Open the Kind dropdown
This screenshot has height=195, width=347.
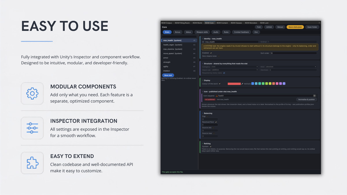(291, 67)
